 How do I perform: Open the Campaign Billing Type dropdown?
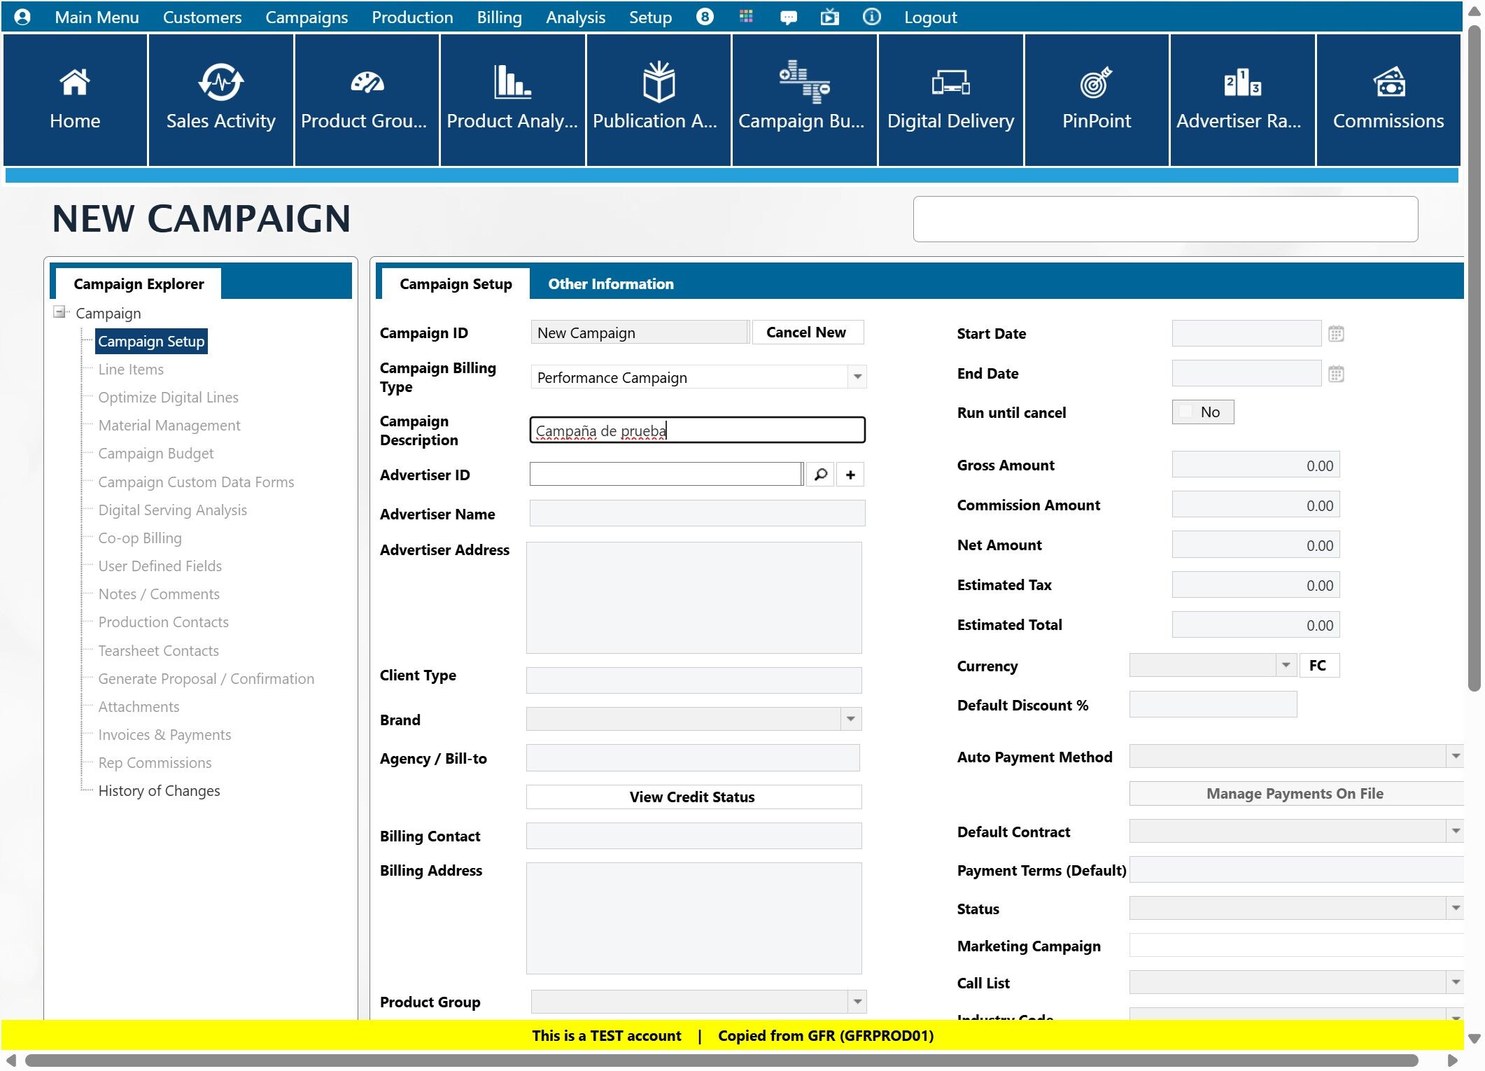(857, 377)
